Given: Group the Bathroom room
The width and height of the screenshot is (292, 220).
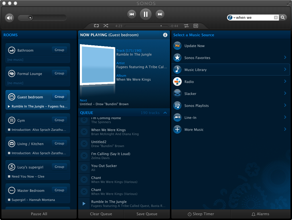Looking at the screenshot, I should pos(59,50).
